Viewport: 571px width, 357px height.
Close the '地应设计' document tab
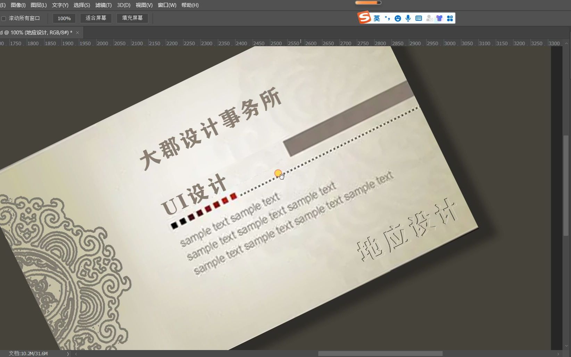[x=77, y=33]
